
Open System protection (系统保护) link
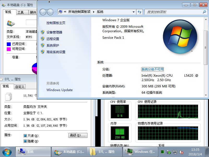(53, 45)
